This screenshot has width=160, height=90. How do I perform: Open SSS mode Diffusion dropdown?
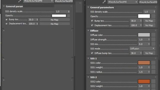click(142, 48)
